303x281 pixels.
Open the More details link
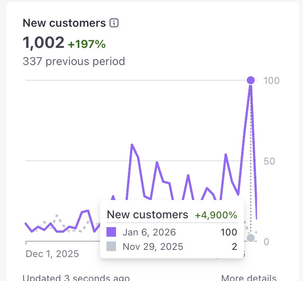248,277
